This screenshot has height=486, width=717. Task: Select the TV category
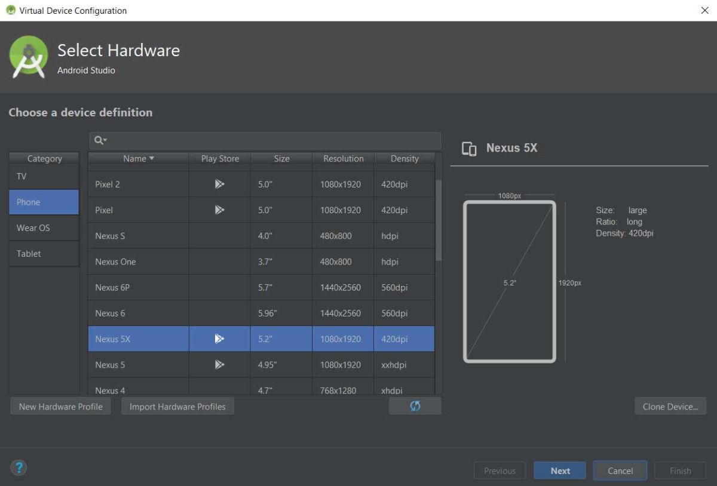click(x=44, y=176)
